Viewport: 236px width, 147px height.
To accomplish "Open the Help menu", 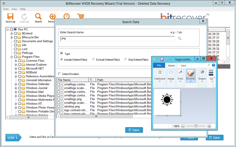I will [23, 9].
